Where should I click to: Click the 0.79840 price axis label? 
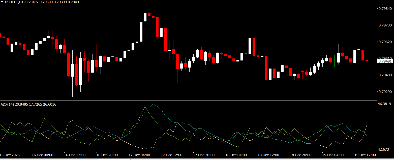pos(385,9)
